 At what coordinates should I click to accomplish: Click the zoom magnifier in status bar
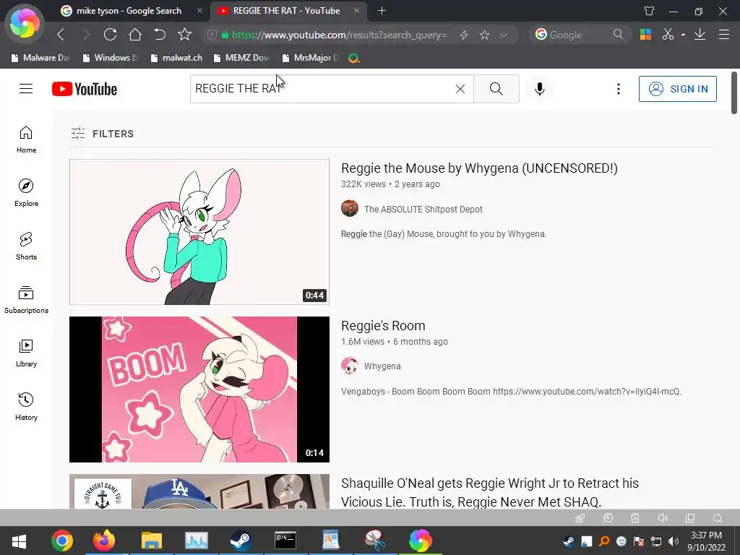(x=718, y=518)
